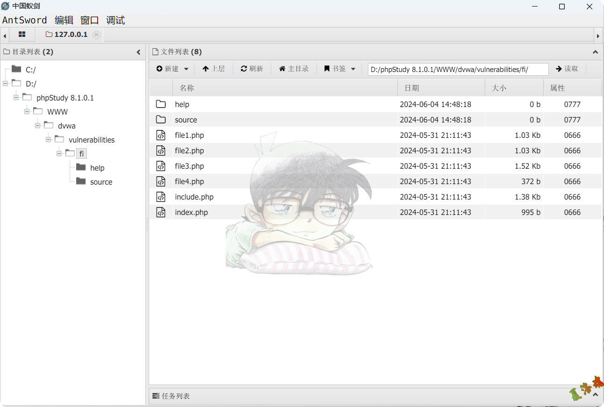Open the home grid tab icon
The height and width of the screenshot is (407, 604).
pos(22,35)
